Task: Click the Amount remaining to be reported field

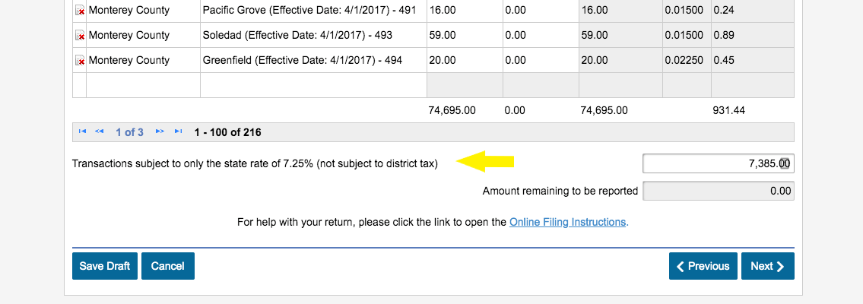Action: (718, 192)
